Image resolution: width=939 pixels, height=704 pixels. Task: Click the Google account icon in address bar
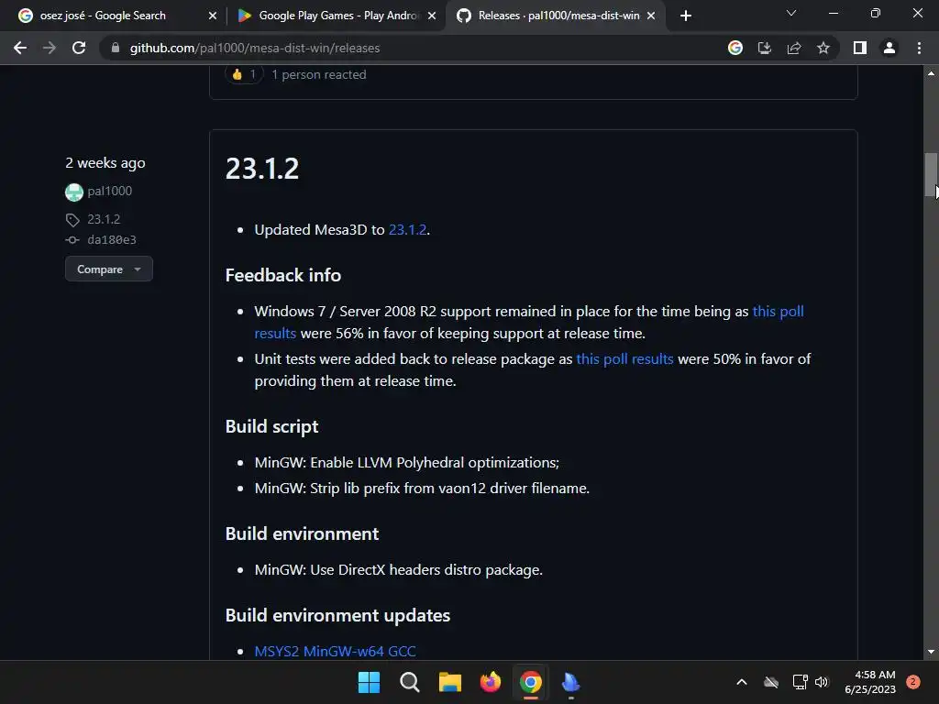tap(735, 48)
